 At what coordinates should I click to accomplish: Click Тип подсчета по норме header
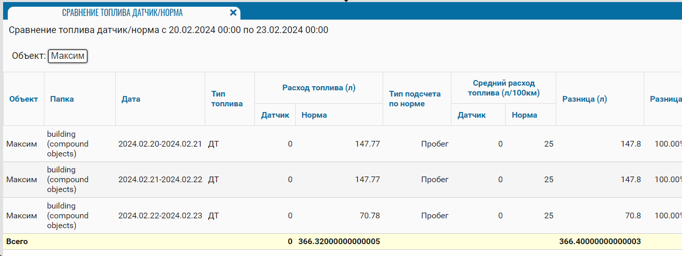(x=415, y=99)
